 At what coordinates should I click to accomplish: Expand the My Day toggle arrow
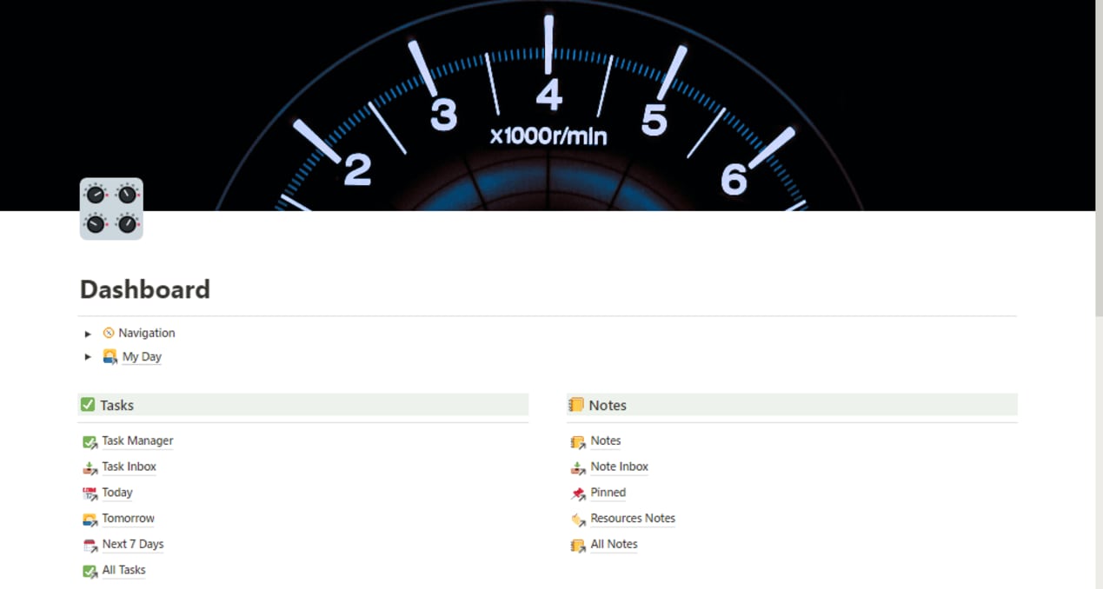point(88,357)
